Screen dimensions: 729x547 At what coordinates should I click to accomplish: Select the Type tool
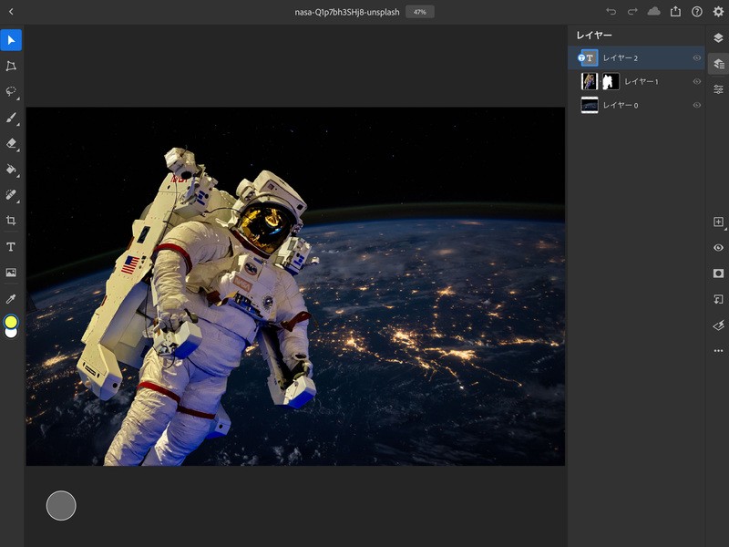click(11, 246)
